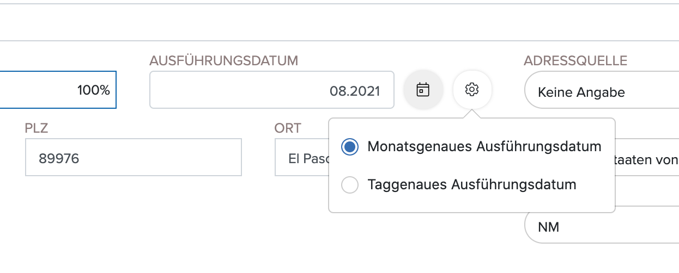Click the AUSFÜHRUNGSDATUM field label

click(x=224, y=60)
